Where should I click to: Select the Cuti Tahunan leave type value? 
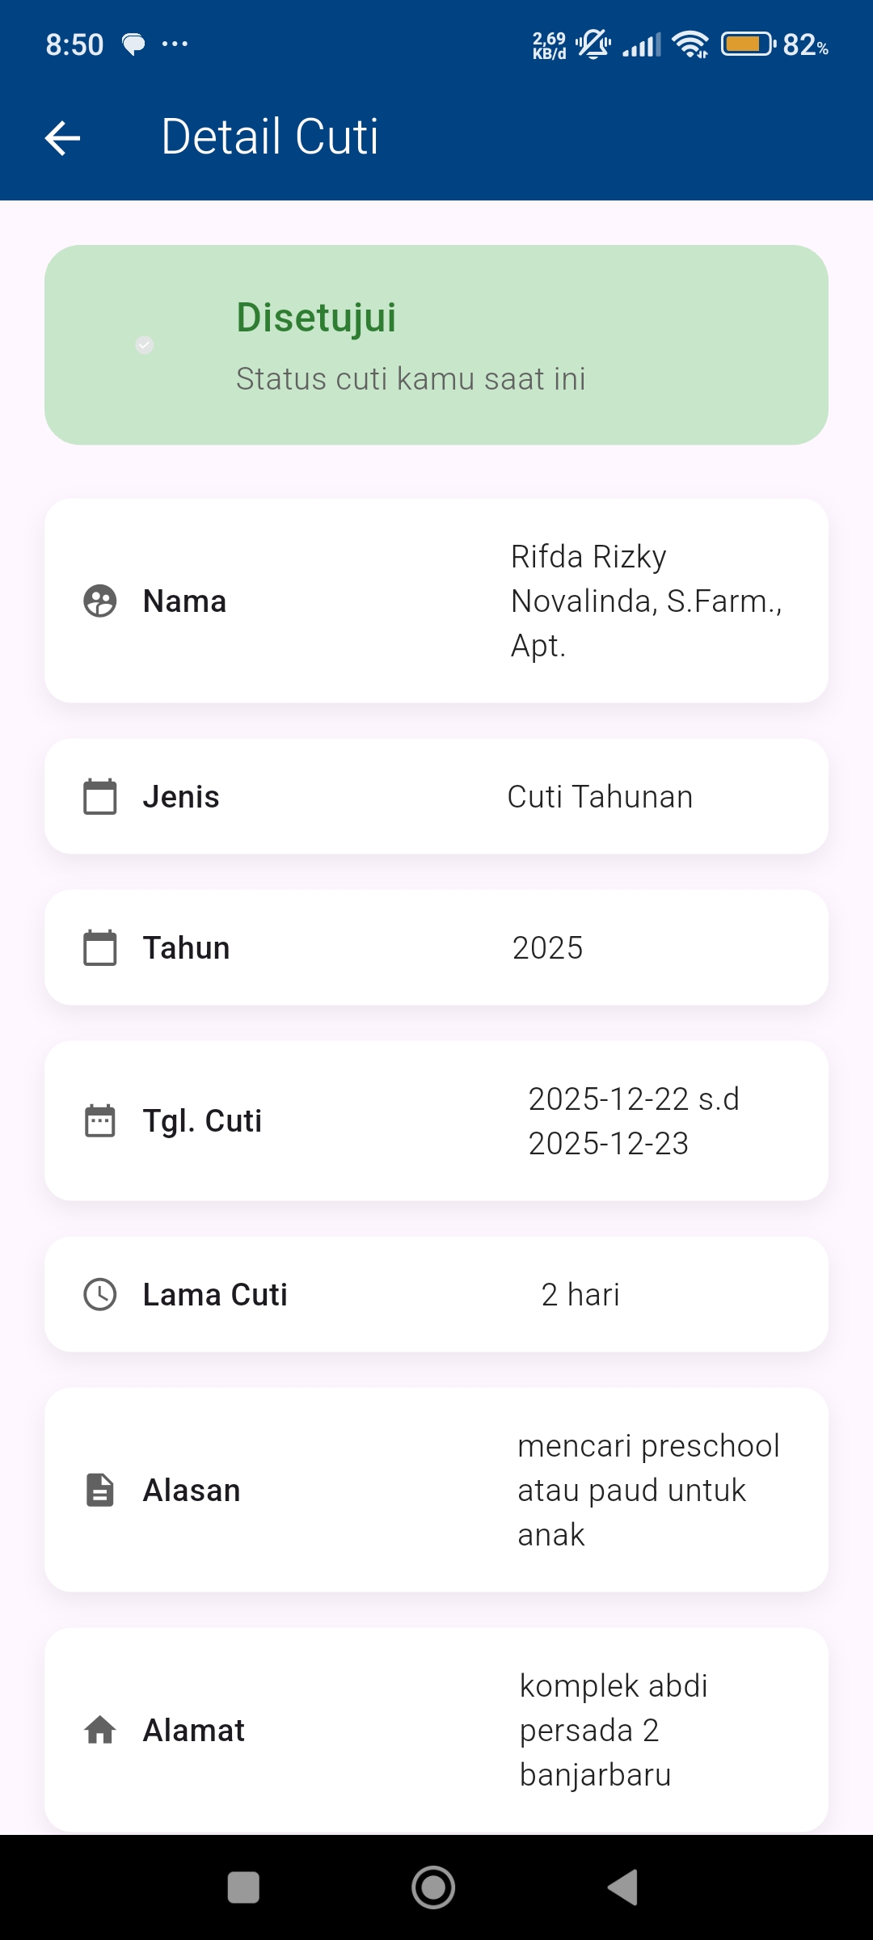pos(600,796)
